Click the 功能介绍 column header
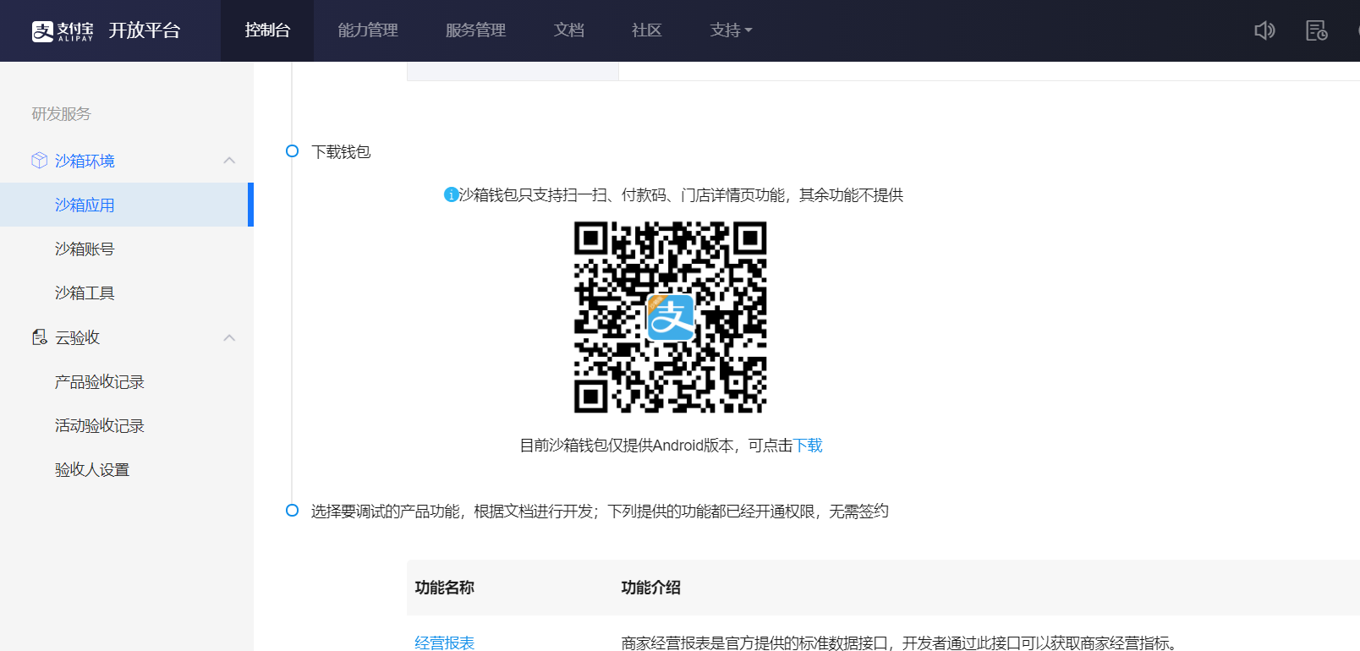This screenshot has width=1360, height=651. tap(650, 588)
